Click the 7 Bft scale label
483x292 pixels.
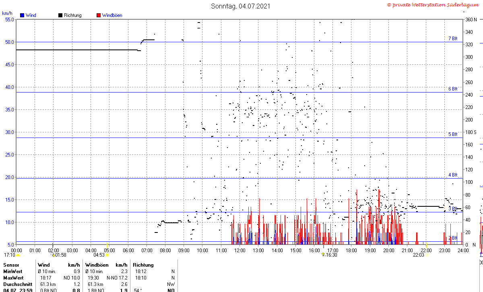453,39
